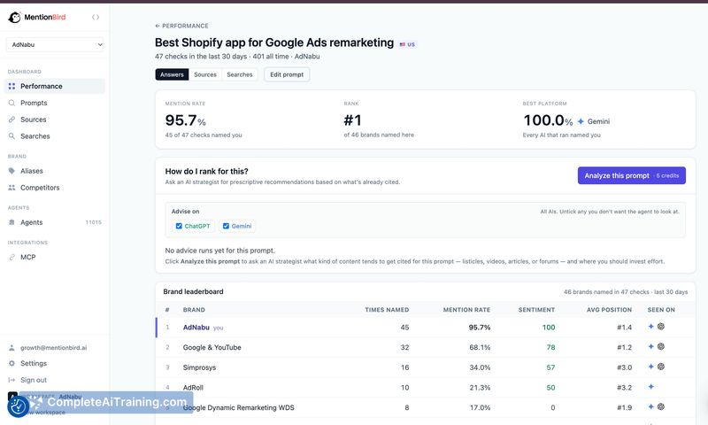708x425 pixels.
Task: Click the Seen On column header
Action: click(661, 310)
